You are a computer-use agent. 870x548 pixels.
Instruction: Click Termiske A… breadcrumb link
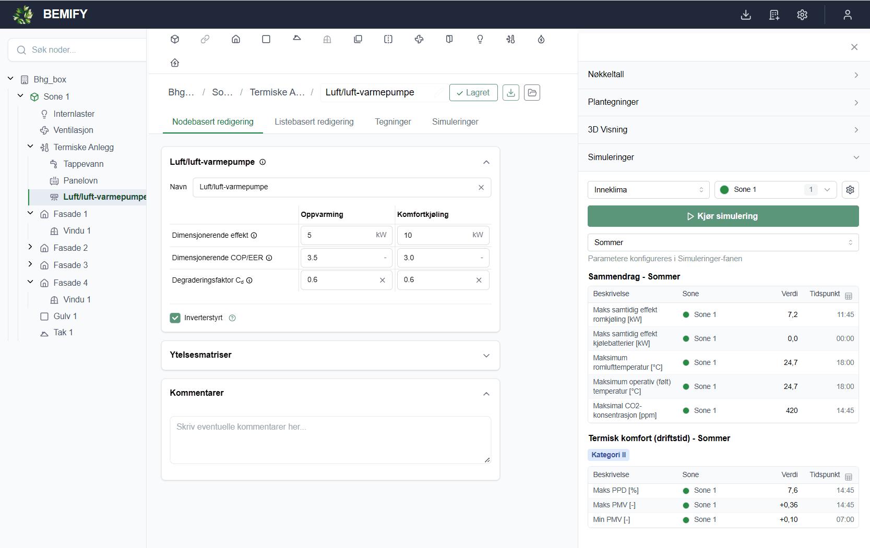coord(277,92)
